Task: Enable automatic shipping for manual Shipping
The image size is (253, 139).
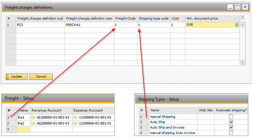Action: coord(231,116)
